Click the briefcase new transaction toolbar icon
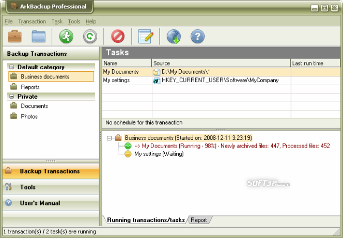 [14, 36]
